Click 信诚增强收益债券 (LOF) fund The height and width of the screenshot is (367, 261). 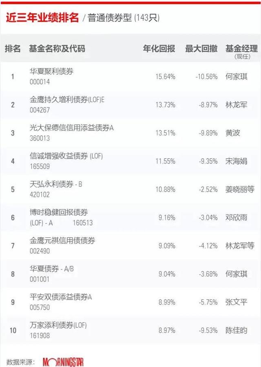coord(66,156)
